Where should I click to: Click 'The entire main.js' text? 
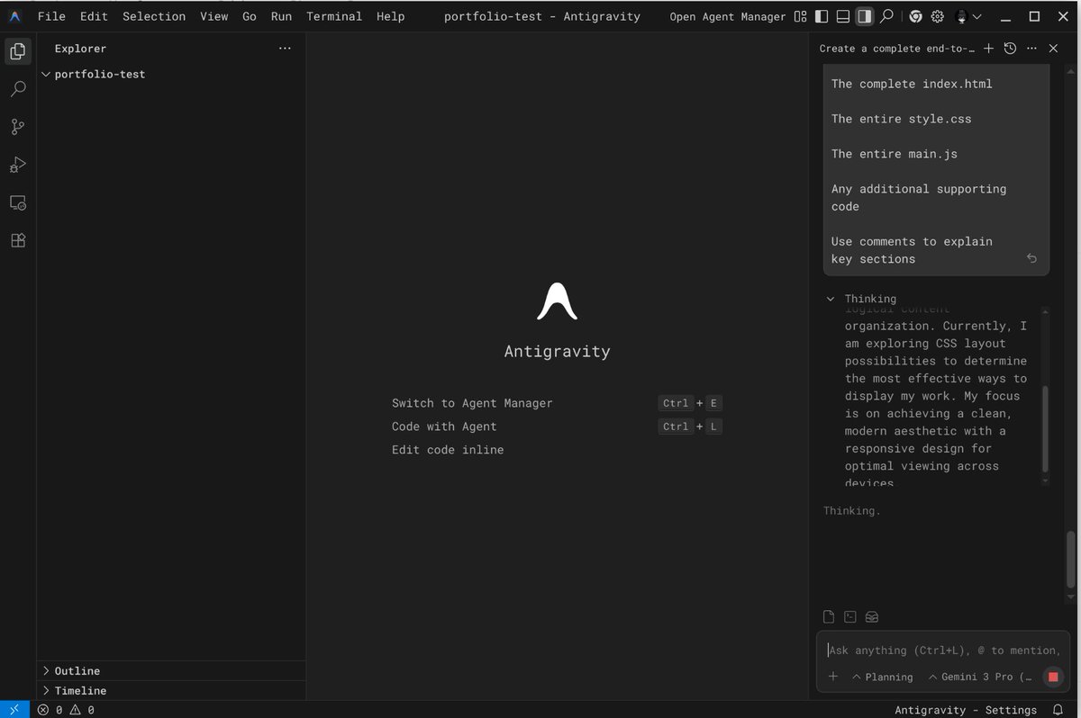pos(895,154)
